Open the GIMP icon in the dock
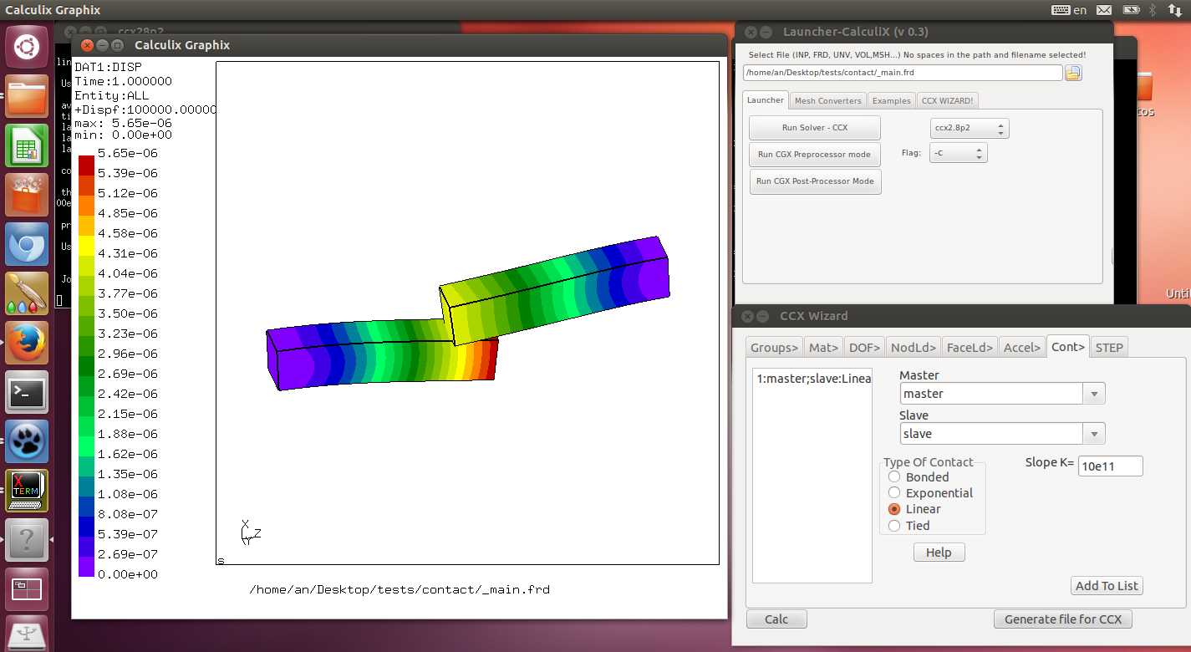This screenshot has width=1191, height=652. (26, 293)
